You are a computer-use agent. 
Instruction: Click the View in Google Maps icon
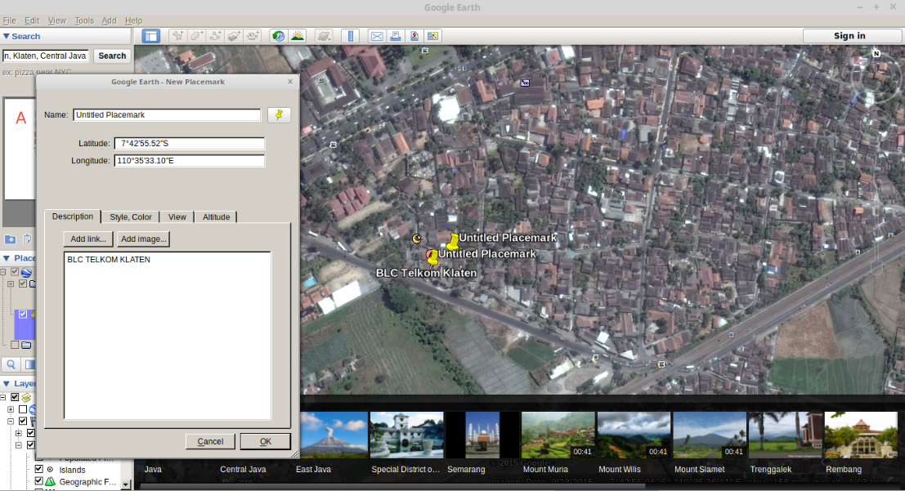[x=414, y=36]
